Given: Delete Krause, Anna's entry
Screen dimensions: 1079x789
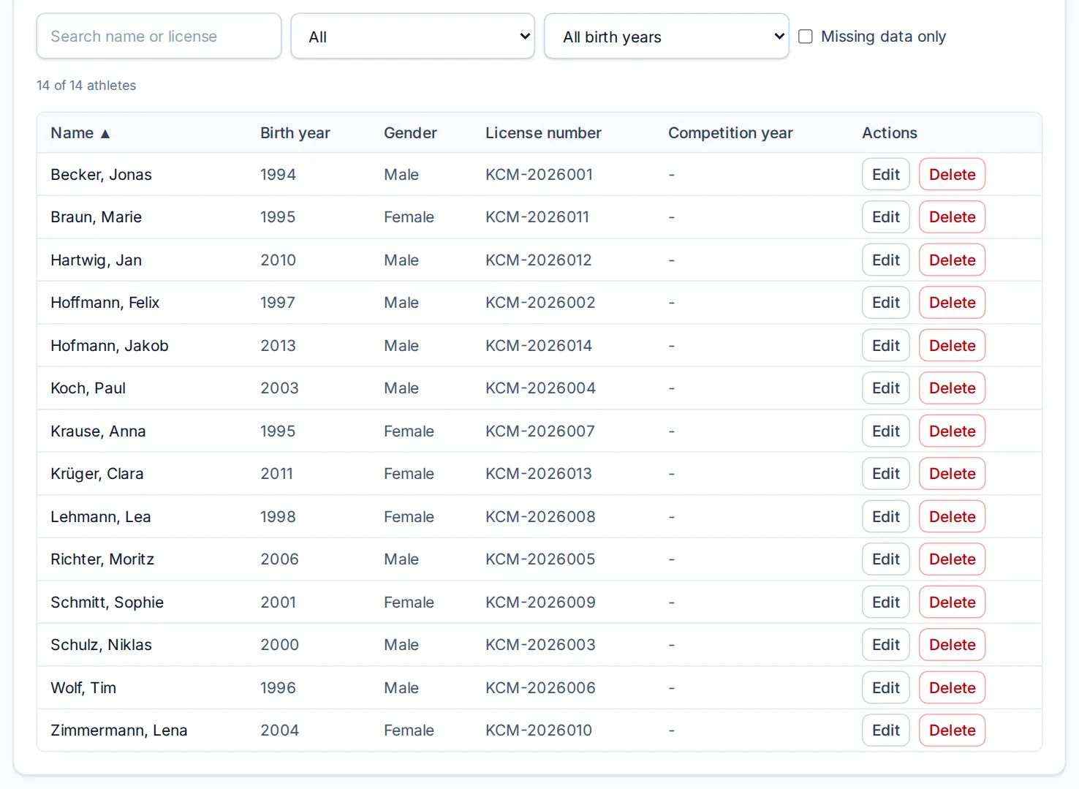Looking at the screenshot, I should (952, 431).
